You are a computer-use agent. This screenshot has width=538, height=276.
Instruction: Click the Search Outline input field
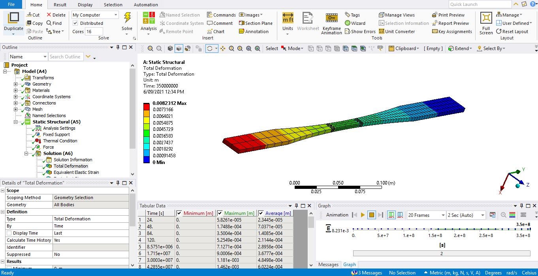[x=65, y=57]
